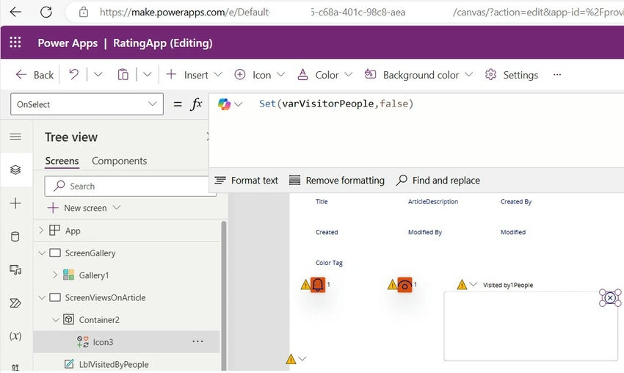Open the Variables pane icon
This screenshot has width=624, height=373.
[15, 336]
